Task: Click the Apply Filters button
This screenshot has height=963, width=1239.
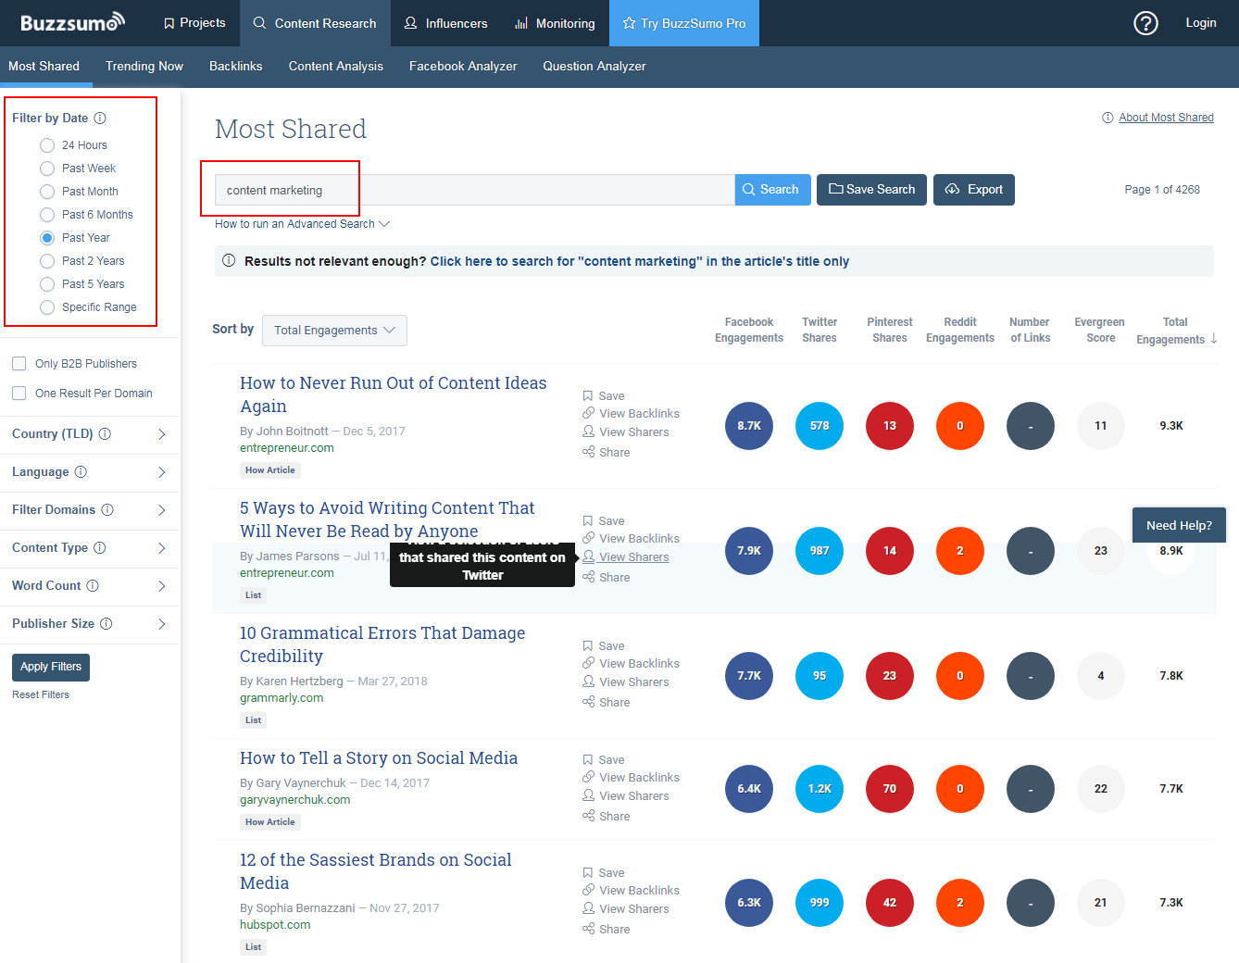Action: point(50,667)
